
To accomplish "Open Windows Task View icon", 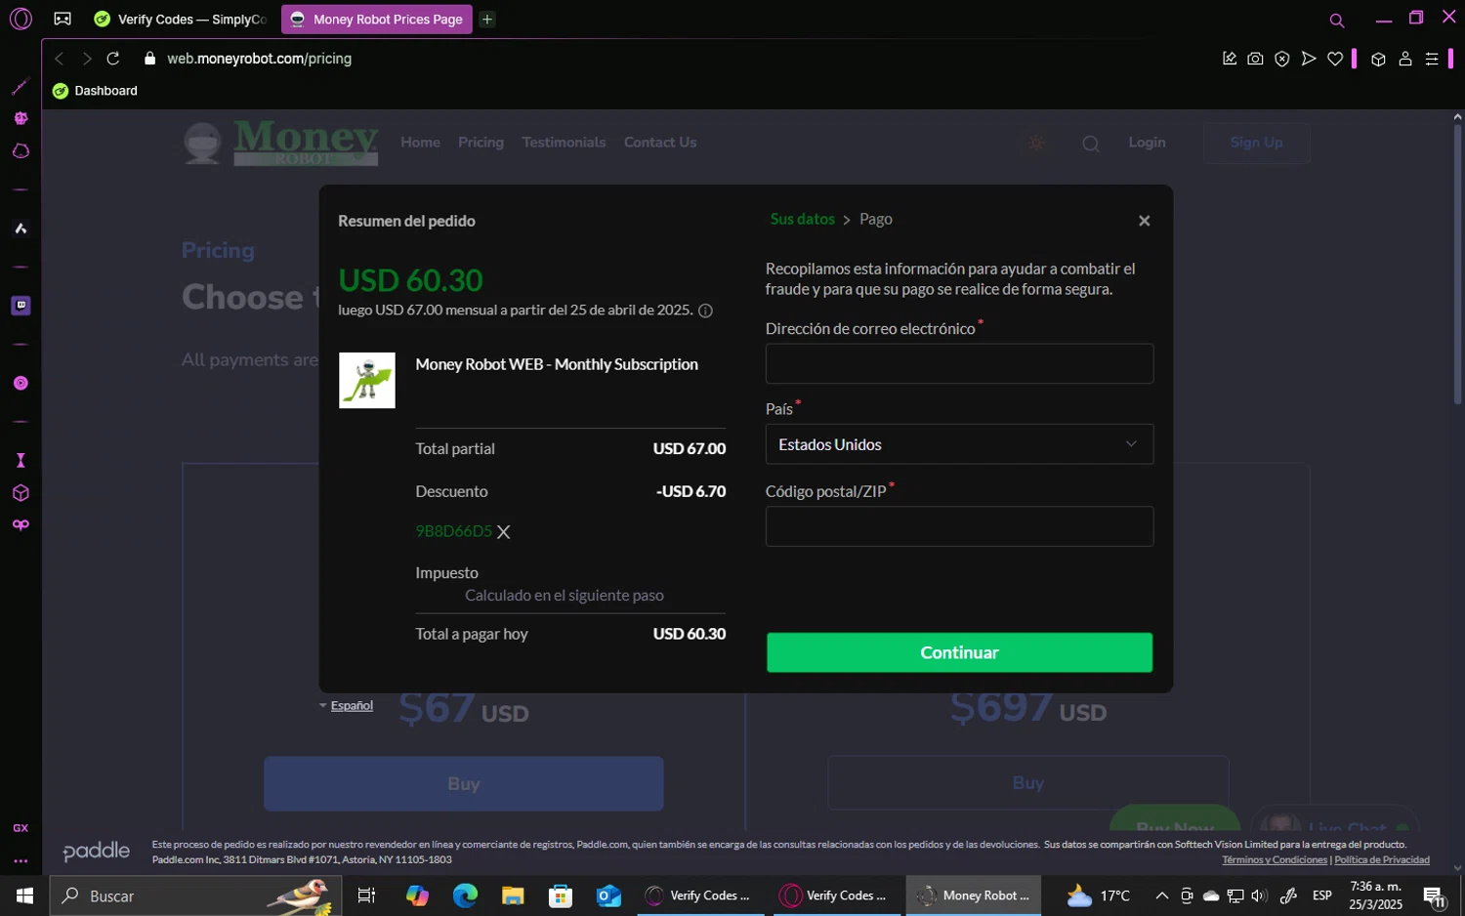I will click(x=366, y=895).
